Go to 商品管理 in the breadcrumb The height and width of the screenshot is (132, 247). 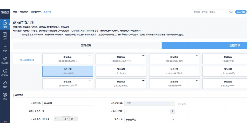(x=24, y=12)
